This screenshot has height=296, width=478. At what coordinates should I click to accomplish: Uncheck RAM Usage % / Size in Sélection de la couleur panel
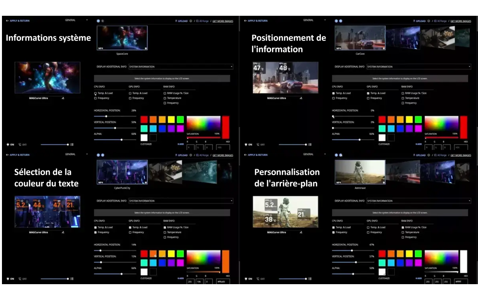[x=165, y=227]
